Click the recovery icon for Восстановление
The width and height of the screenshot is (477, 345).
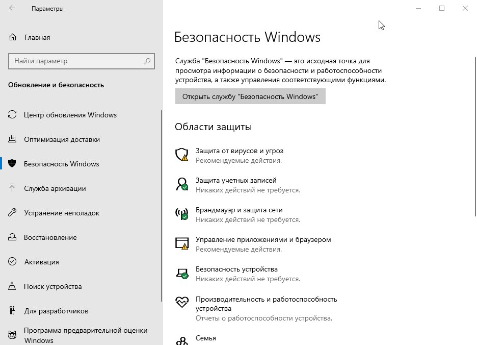pos(12,237)
